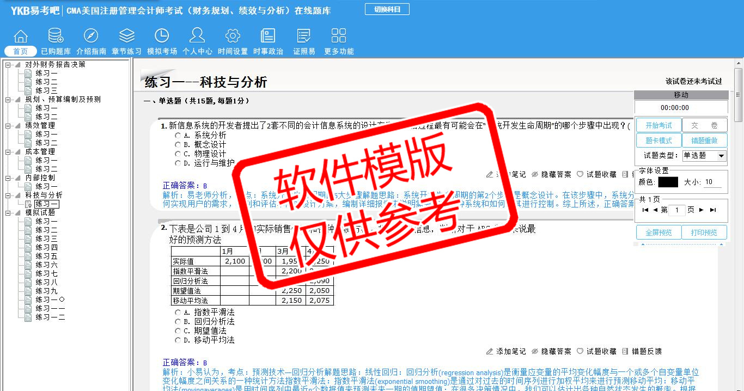Collapse 绩效管理 tree node
The width and height of the screenshot is (744, 391).
point(8,125)
